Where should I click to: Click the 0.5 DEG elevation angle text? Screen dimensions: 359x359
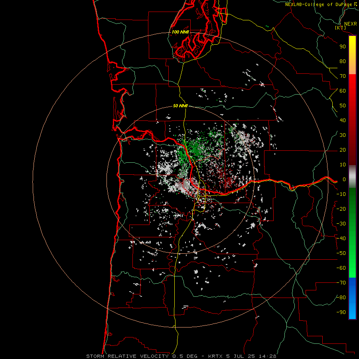185,356
